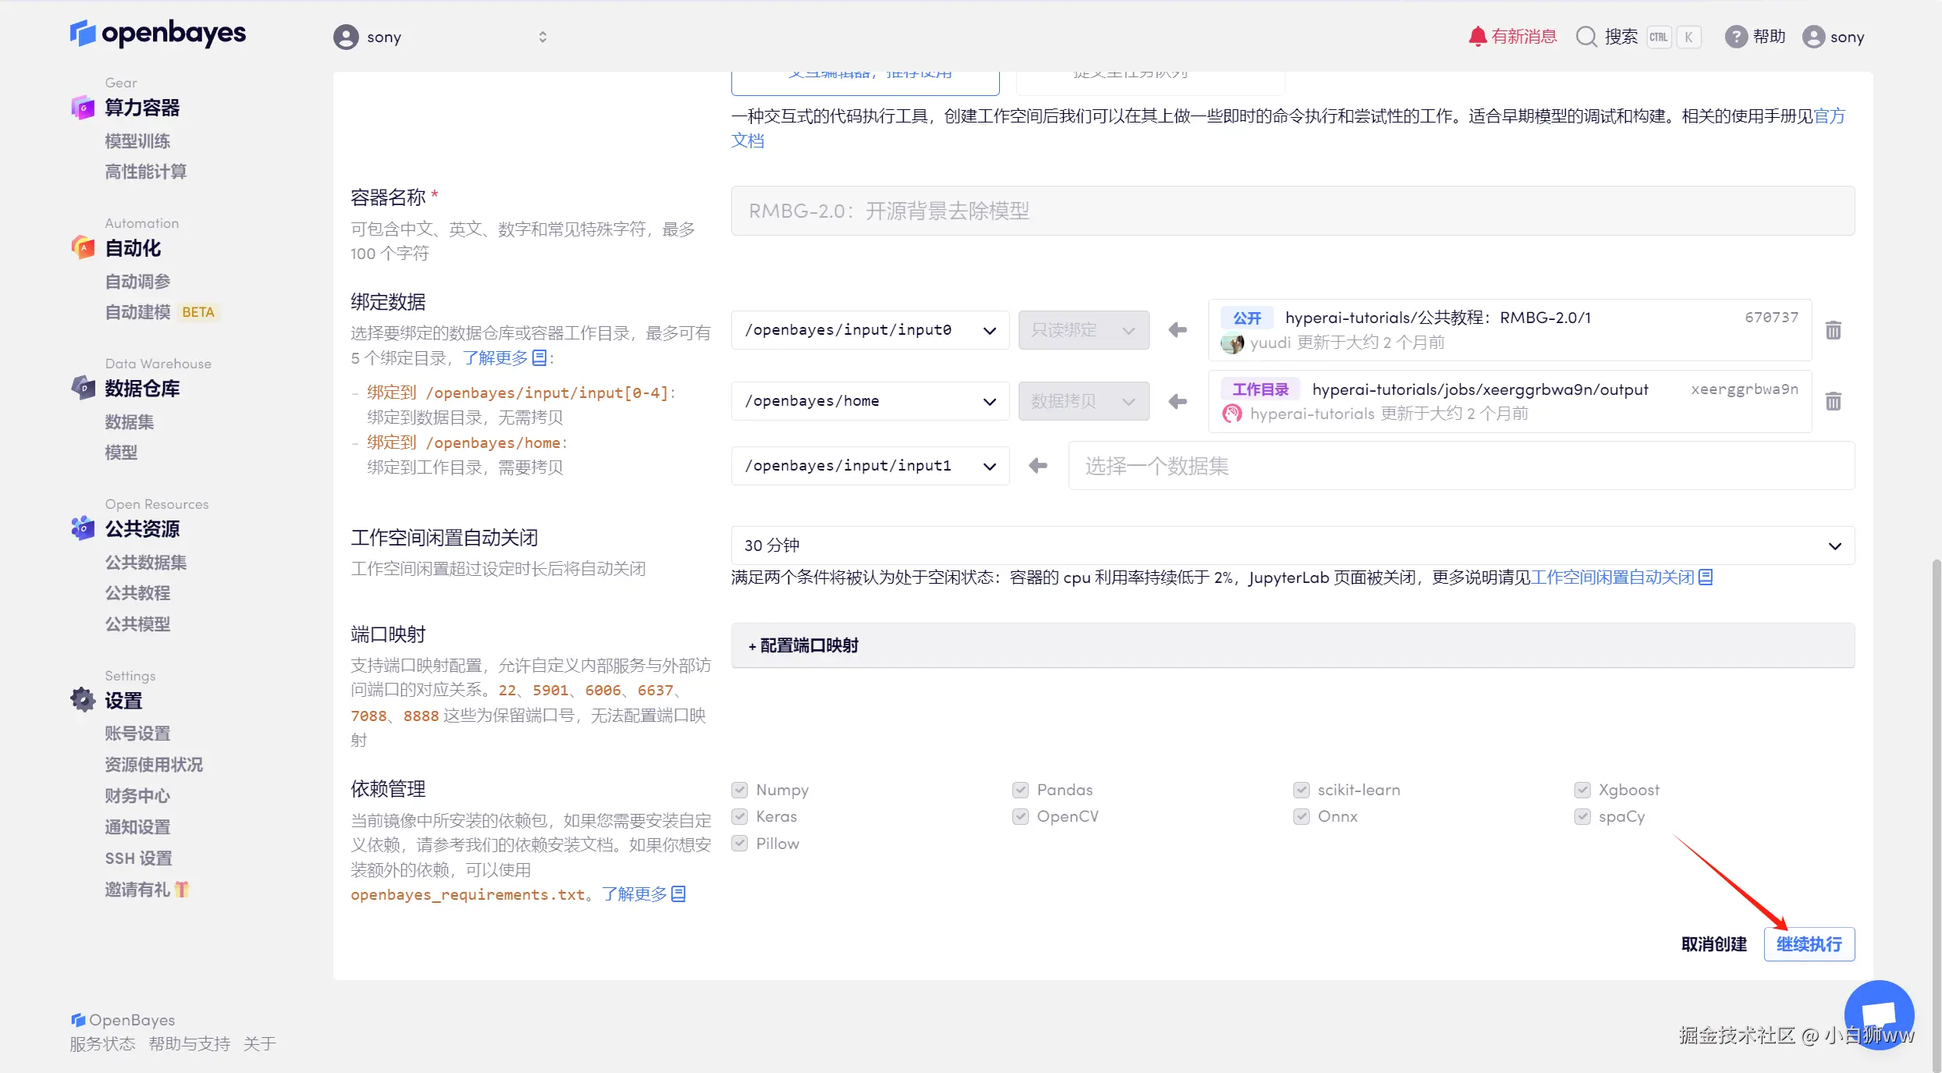Click the openbayes logo icon

pos(83,34)
